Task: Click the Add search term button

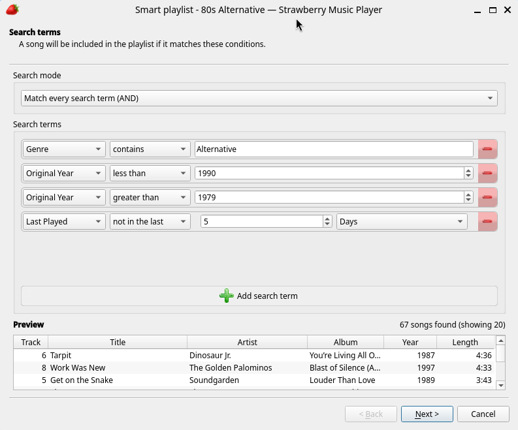Action: pyautogui.click(x=259, y=296)
